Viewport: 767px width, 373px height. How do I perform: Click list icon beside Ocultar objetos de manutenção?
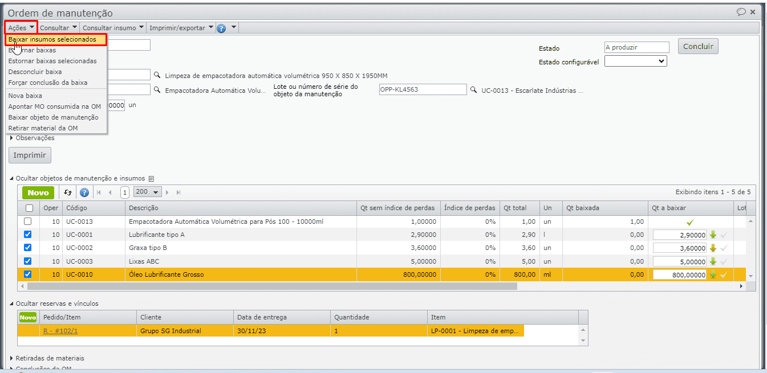tap(151, 178)
